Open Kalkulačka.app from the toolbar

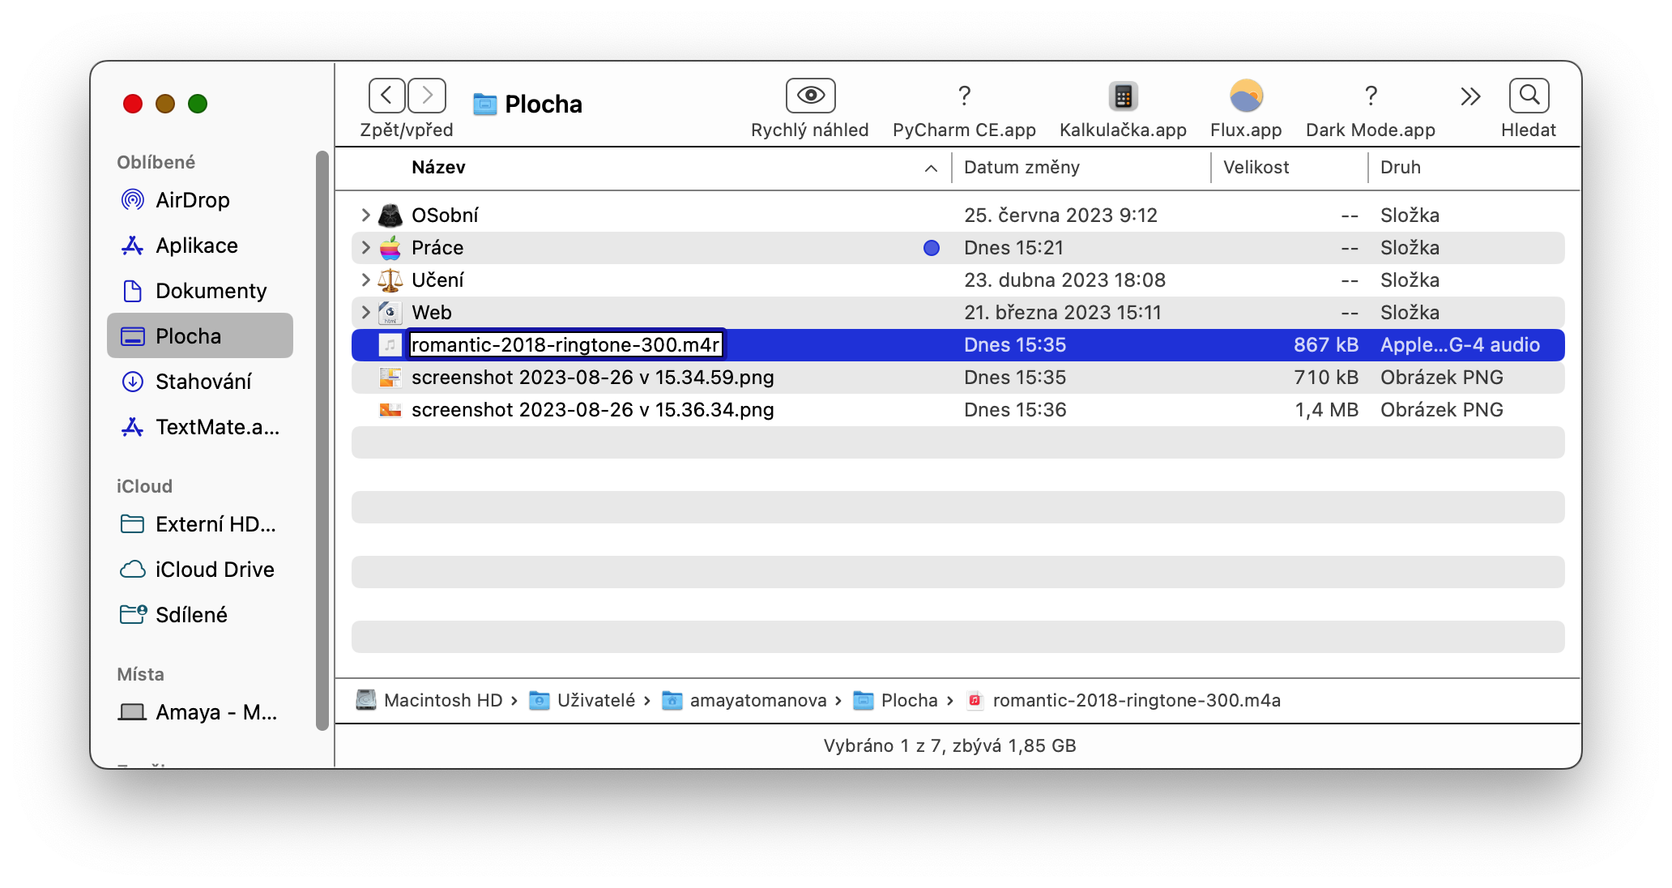point(1123,96)
